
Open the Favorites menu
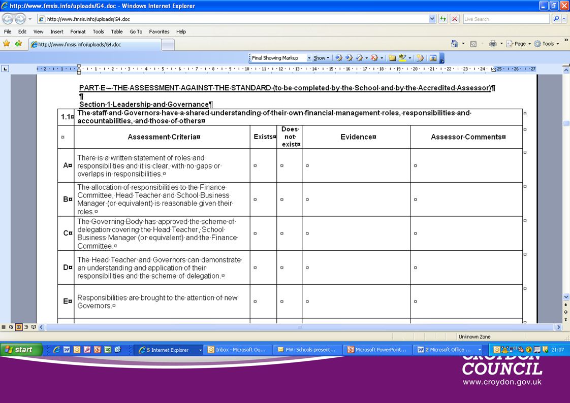coord(159,31)
